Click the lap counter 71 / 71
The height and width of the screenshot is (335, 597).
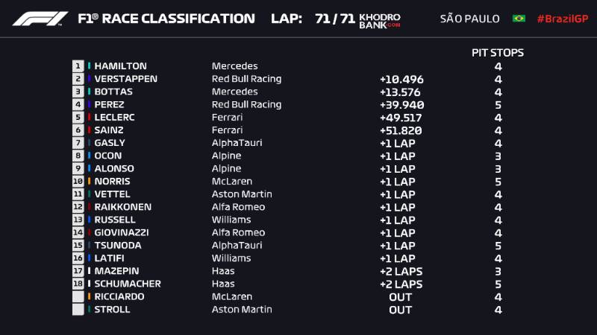[335, 19]
